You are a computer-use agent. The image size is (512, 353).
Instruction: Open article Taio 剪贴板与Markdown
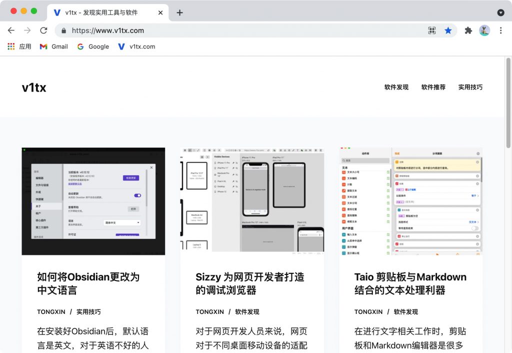pyautogui.click(x=410, y=283)
